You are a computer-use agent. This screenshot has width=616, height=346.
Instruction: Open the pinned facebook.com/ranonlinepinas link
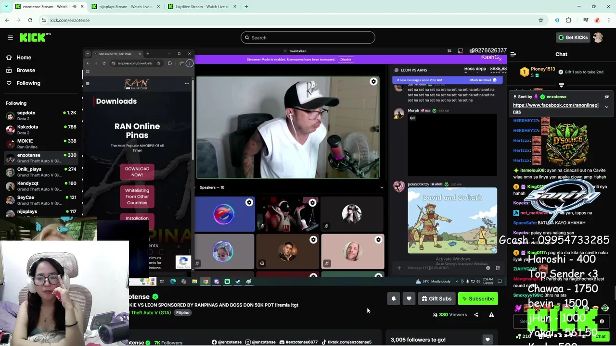(x=555, y=108)
